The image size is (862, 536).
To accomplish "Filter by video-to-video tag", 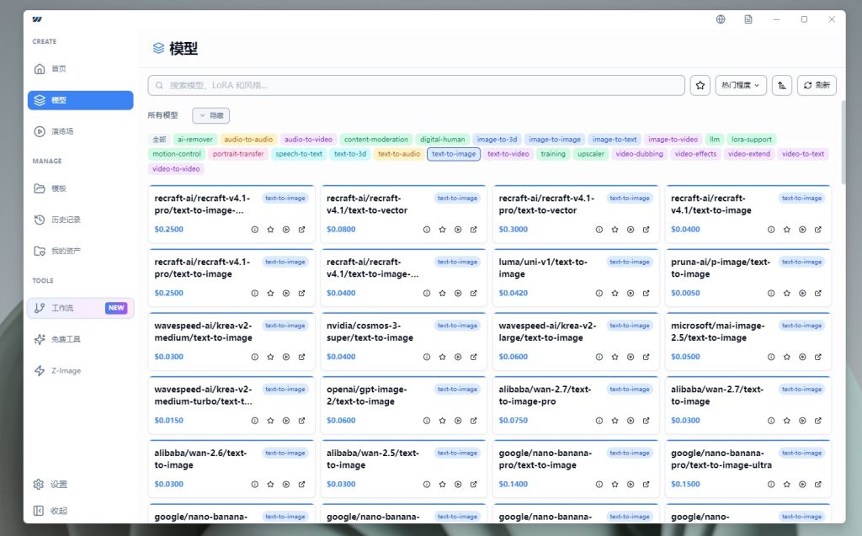I will pyautogui.click(x=176, y=169).
